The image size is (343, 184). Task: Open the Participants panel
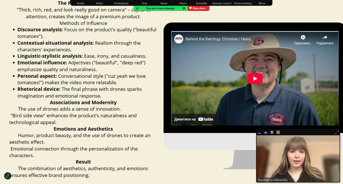click(121, 3)
